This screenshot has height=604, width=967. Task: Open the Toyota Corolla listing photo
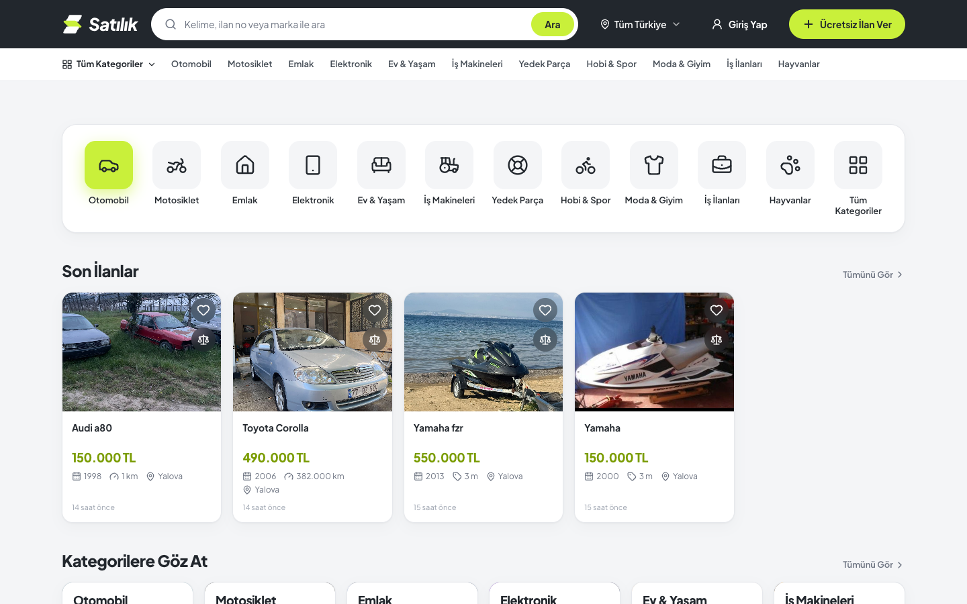point(312,352)
